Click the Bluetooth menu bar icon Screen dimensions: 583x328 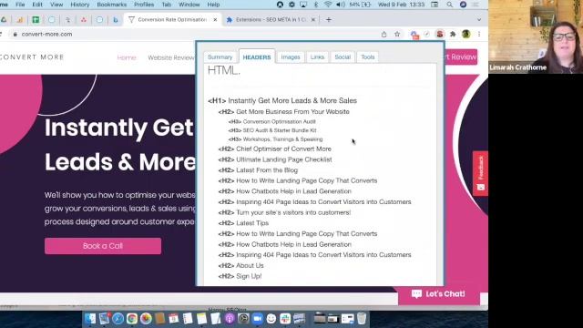pyautogui.click(x=316, y=5)
